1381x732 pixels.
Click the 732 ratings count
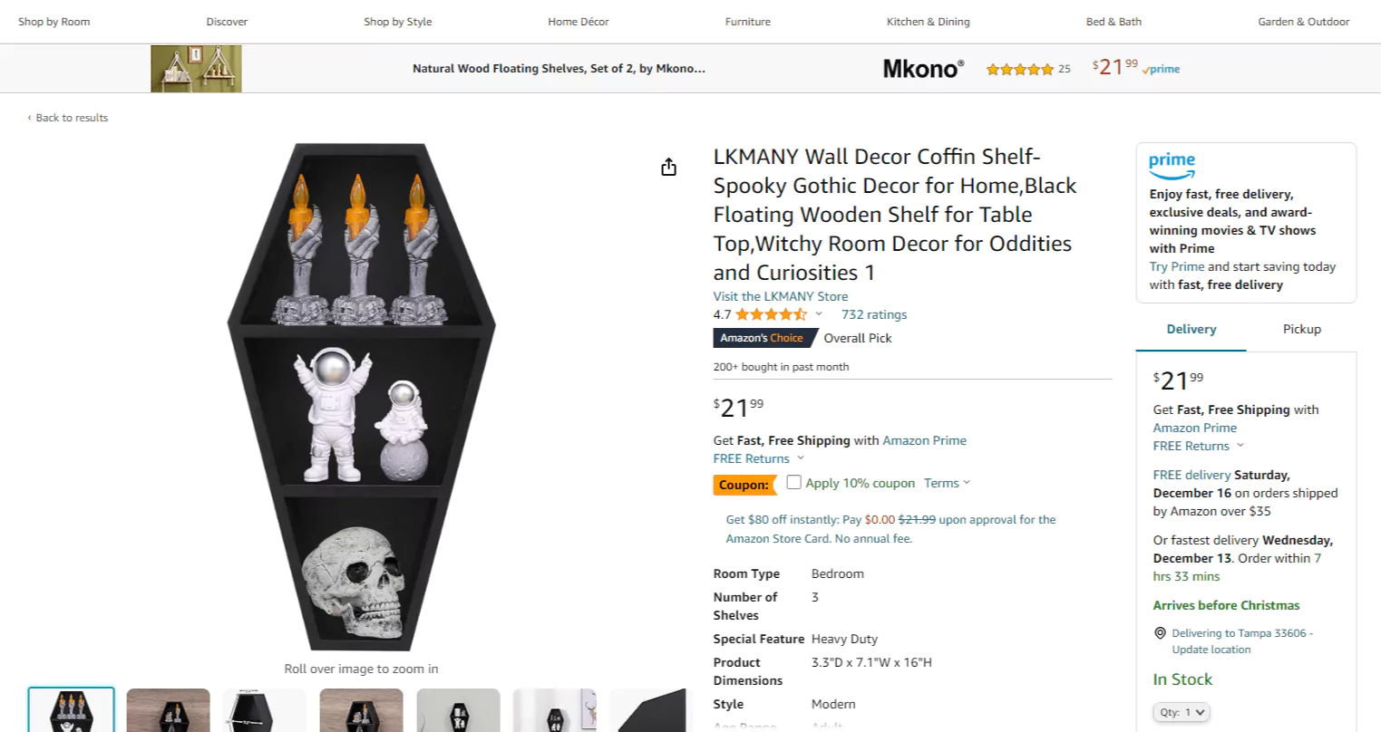pyautogui.click(x=873, y=314)
